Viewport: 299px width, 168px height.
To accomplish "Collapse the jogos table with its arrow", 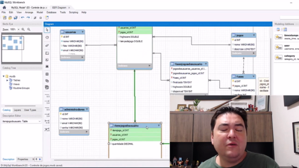I will [x=254, y=35].
